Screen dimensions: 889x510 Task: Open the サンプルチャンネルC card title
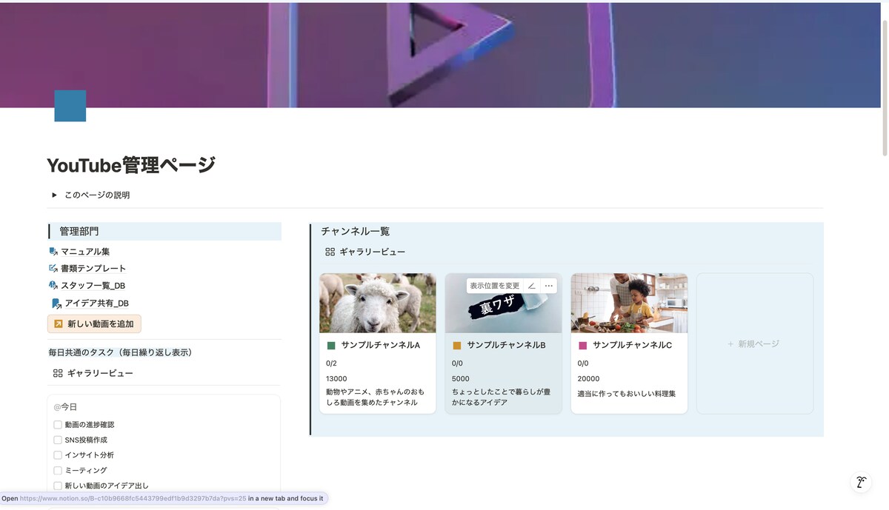[632, 346]
